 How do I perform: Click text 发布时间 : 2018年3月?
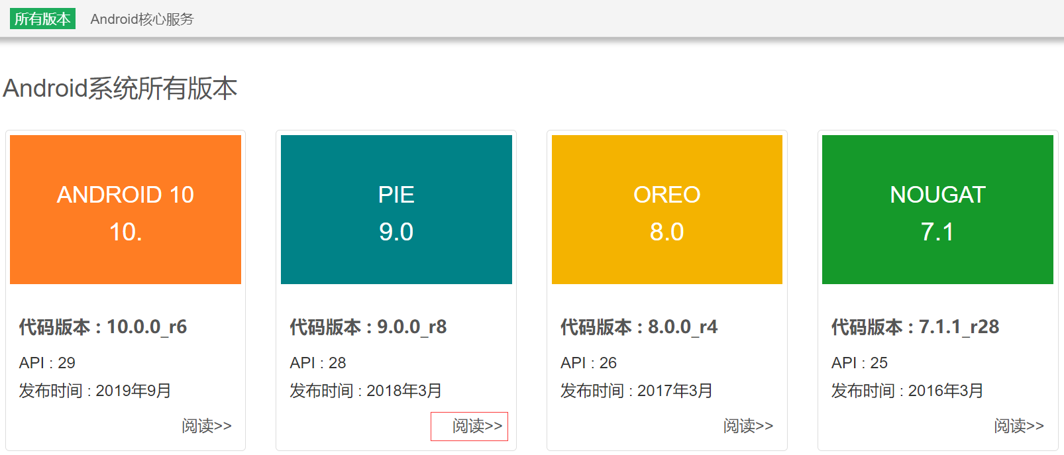pyautogui.click(x=366, y=391)
